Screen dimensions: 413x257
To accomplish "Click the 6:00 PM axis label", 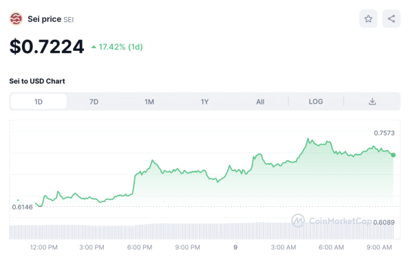I will 140,247.
